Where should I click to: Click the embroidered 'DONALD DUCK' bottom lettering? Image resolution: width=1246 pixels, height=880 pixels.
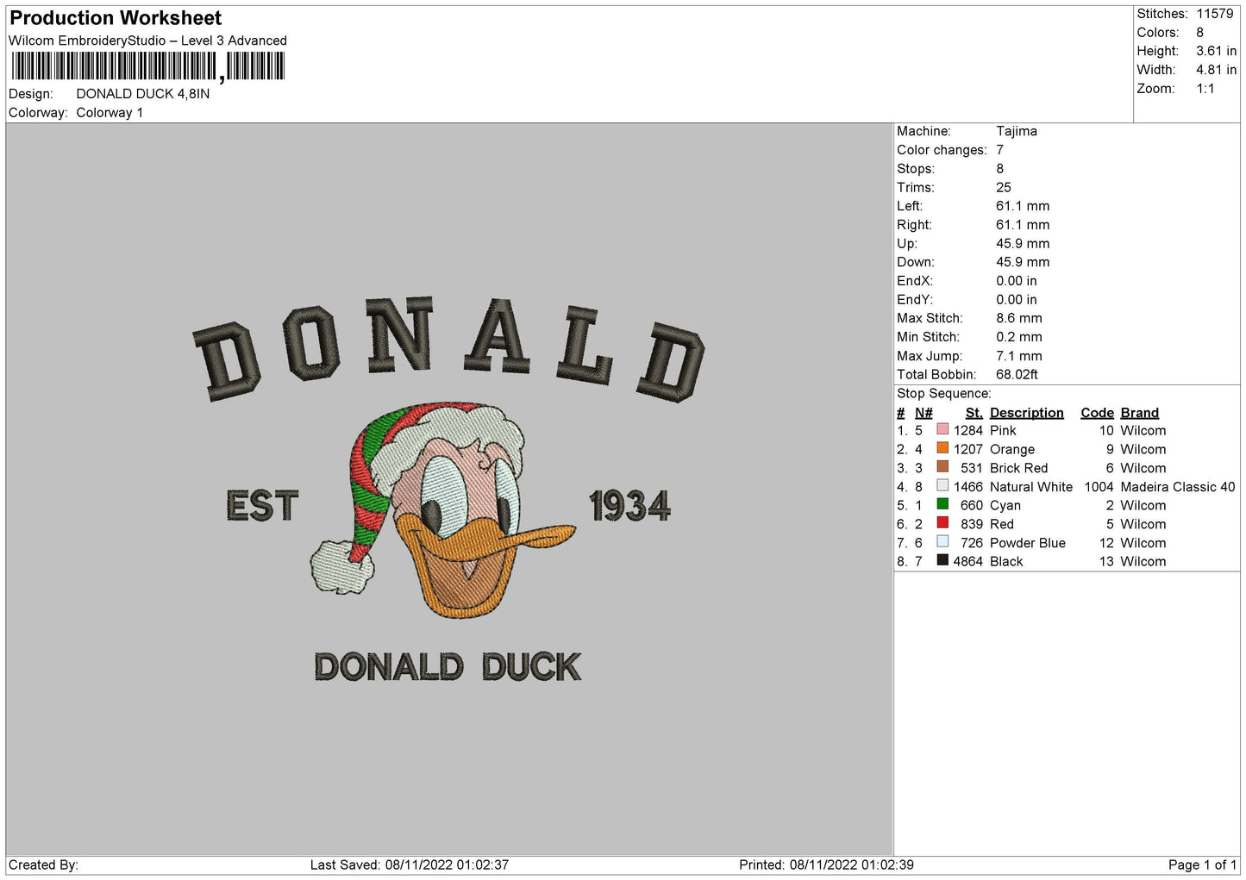(448, 666)
